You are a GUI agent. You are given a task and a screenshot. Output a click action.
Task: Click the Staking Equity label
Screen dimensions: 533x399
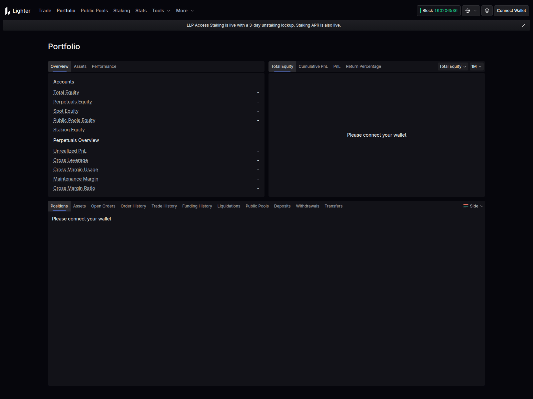tap(69, 130)
